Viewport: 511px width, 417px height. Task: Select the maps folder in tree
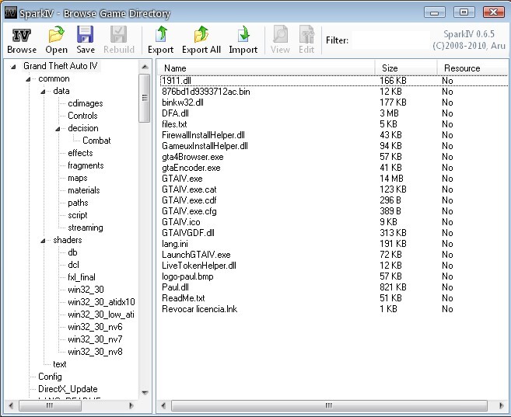pyautogui.click(x=78, y=178)
